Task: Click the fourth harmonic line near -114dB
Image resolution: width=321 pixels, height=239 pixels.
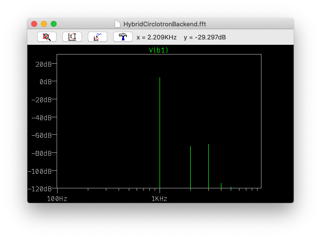Action: click(221, 185)
